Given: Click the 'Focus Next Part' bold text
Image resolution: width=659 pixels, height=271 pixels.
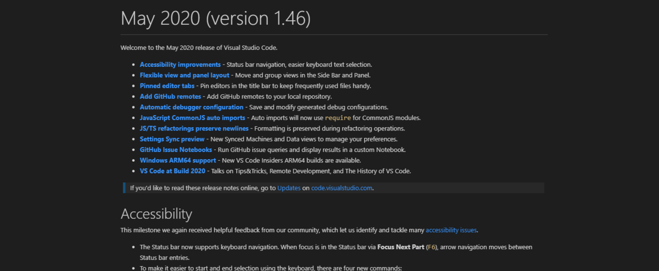Looking at the screenshot, I should coord(401,247).
